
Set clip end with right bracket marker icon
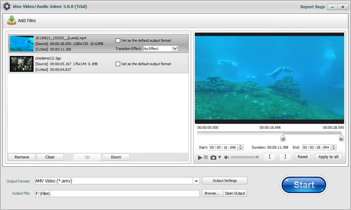point(285,157)
